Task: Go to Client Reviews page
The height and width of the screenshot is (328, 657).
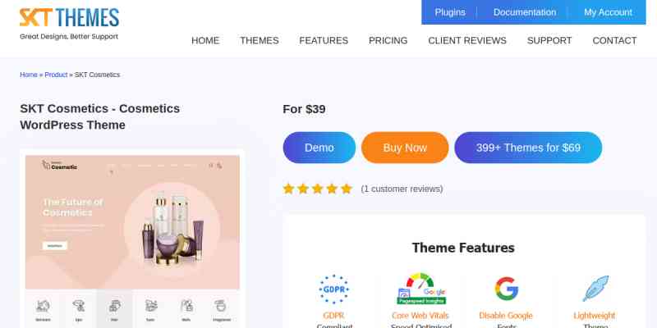Action: 467,40
